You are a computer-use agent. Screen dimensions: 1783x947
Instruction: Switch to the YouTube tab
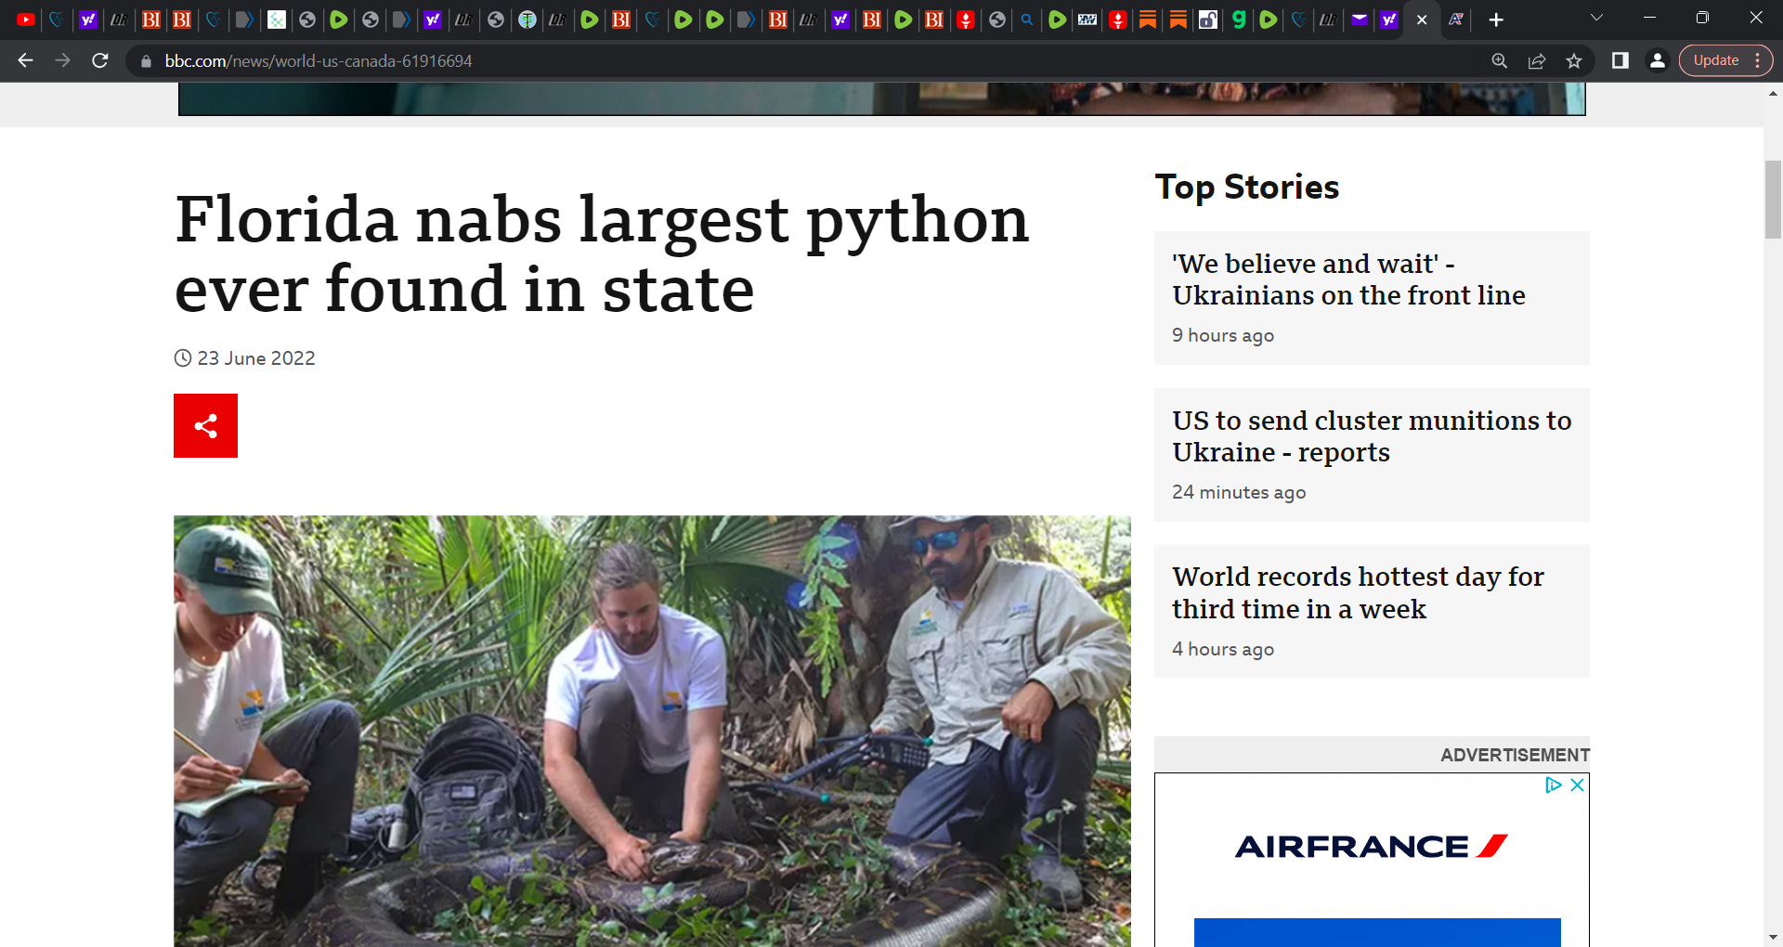tap(26, 19)
